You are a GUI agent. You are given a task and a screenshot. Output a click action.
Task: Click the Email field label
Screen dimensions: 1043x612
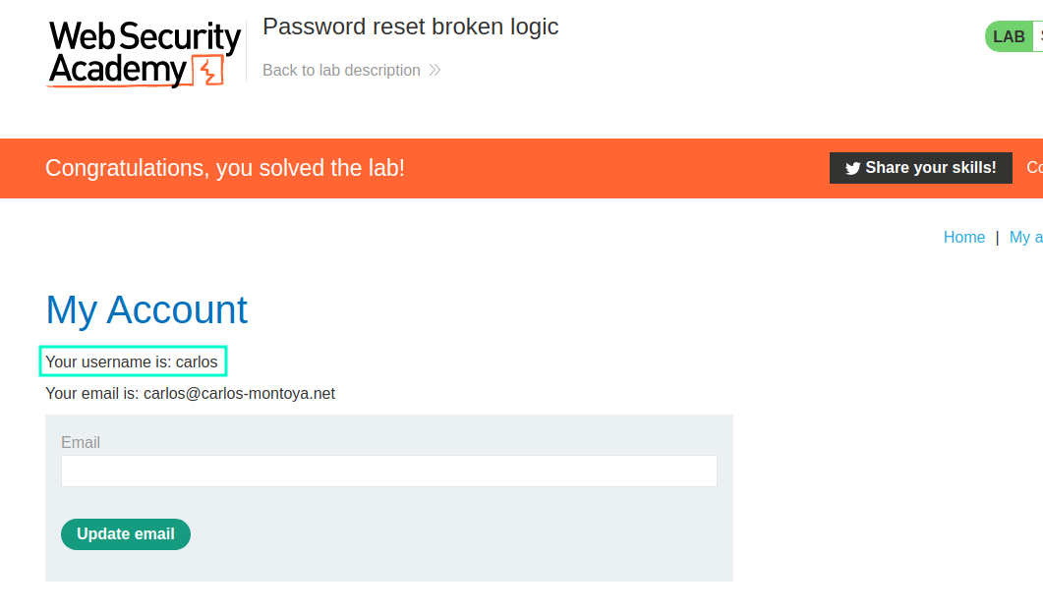pyautogui.click(x=81, y=443)
